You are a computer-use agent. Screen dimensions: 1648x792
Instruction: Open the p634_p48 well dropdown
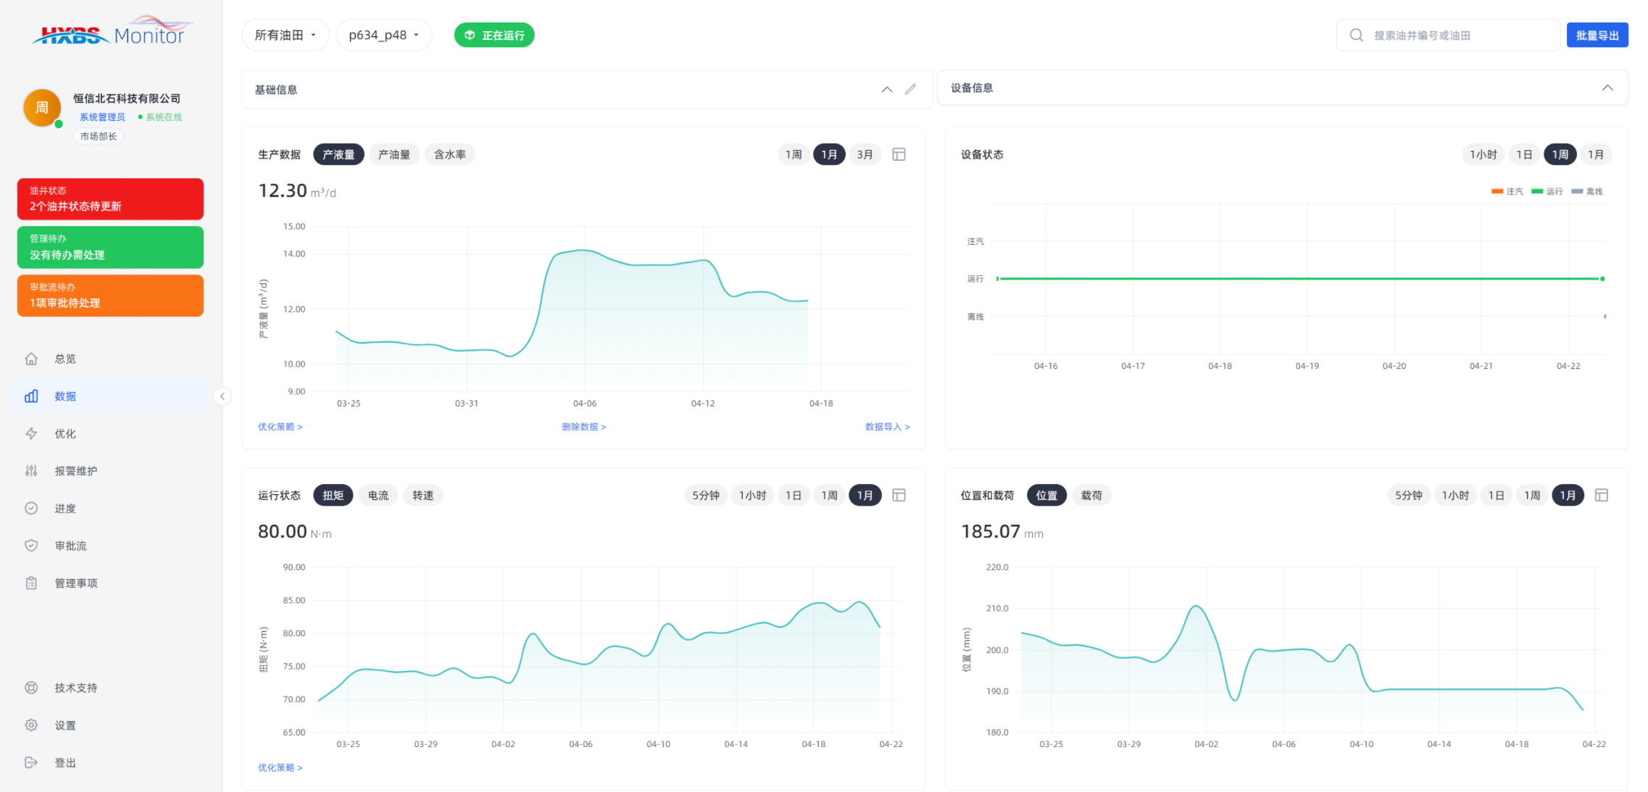pos(384,35)
